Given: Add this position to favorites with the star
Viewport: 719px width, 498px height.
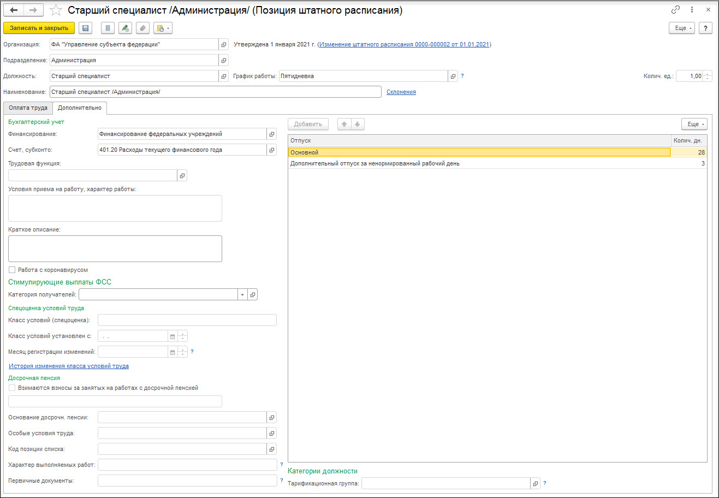Looking at the screenshot, I should click(x=55, y=10).
